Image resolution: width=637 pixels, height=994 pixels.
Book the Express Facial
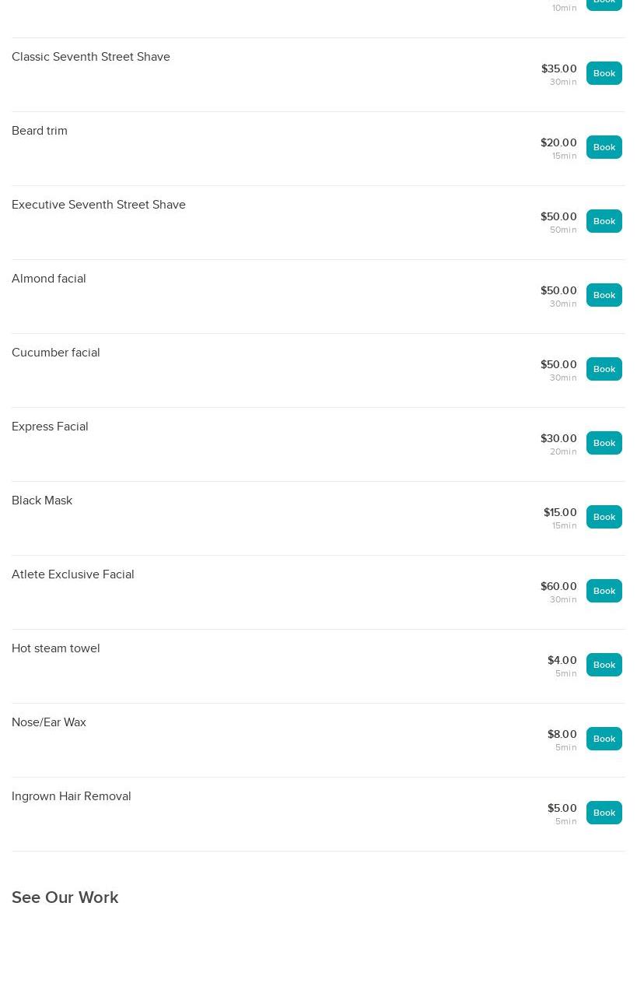pyautogui.click(x=604, y=443)
